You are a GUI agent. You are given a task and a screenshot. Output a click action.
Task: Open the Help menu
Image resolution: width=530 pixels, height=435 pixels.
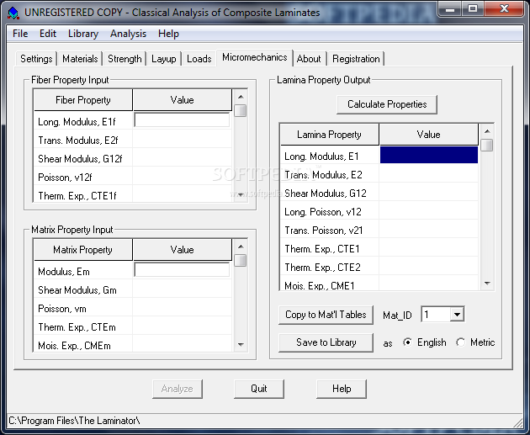[168, 34]
